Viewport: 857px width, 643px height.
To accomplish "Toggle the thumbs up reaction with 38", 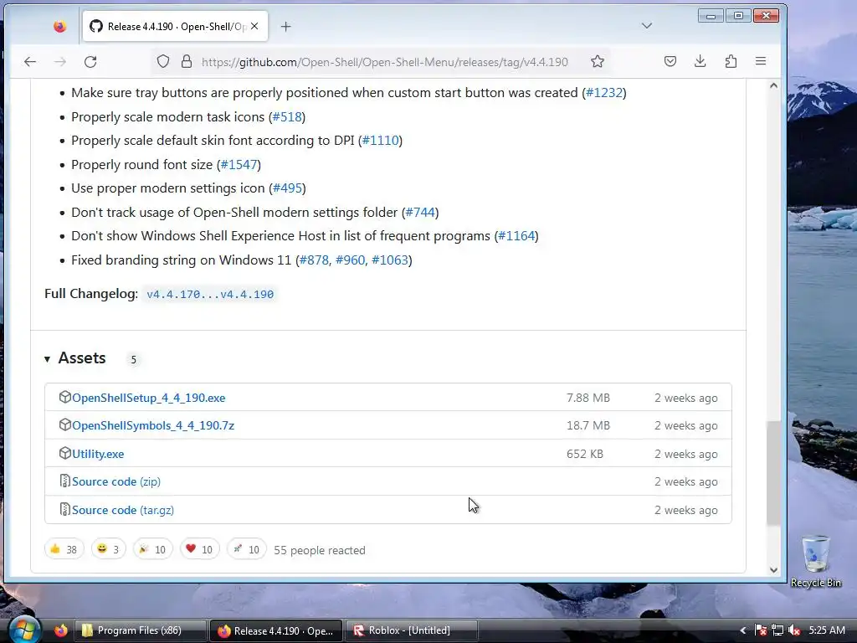I will [64, 549].
